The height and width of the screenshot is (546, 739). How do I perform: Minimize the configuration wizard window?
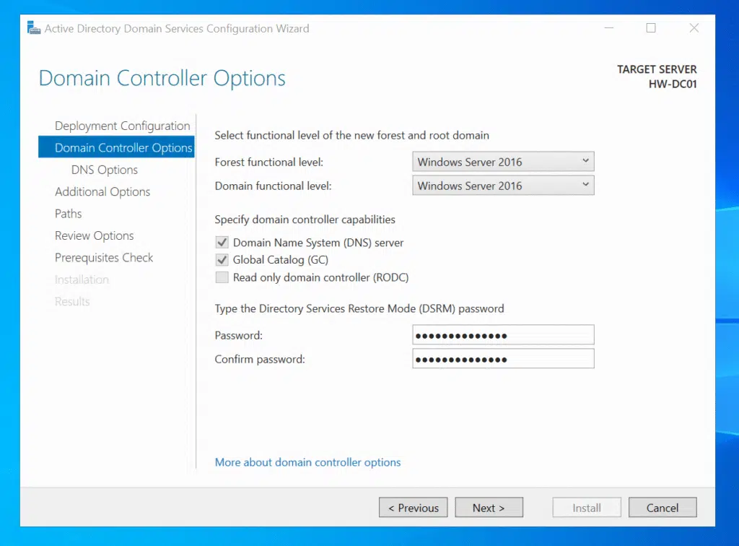click(x=608, y=28)
